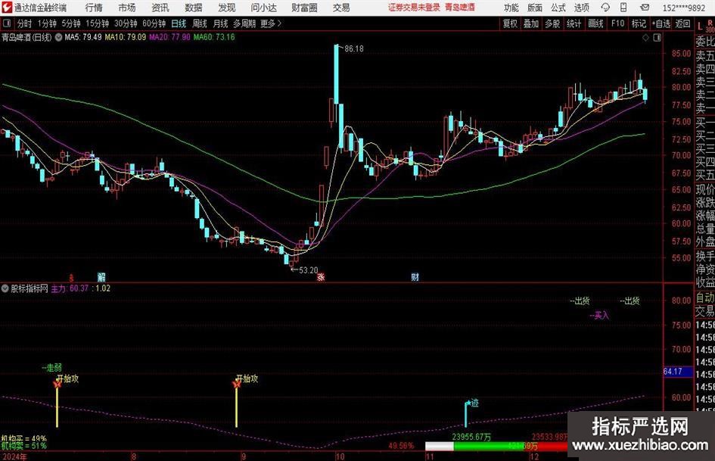Open the mail envelope icon
The width and height of the screenshot is (715, 461).
point(645,8)
